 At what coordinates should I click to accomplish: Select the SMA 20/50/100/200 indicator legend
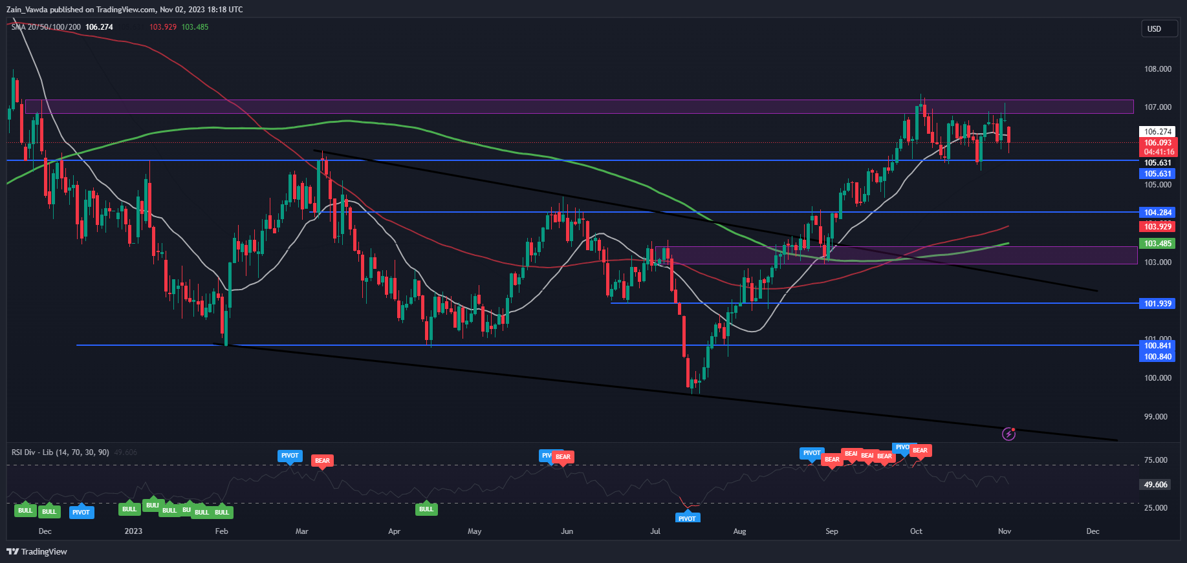(x=46, y=27)
